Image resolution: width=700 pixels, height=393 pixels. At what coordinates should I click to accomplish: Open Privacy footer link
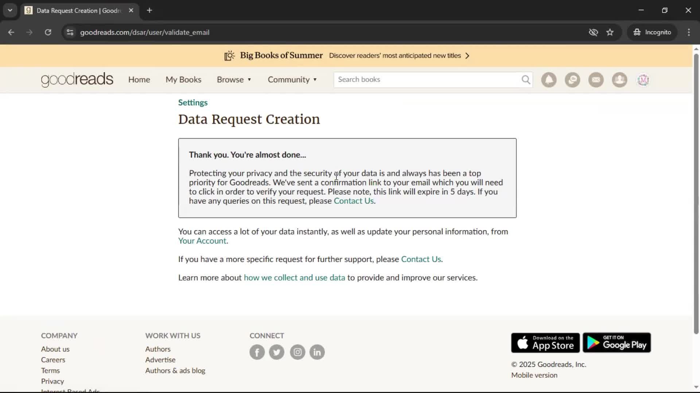[52, 381]
